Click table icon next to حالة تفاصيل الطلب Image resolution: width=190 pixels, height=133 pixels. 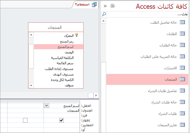182,22
